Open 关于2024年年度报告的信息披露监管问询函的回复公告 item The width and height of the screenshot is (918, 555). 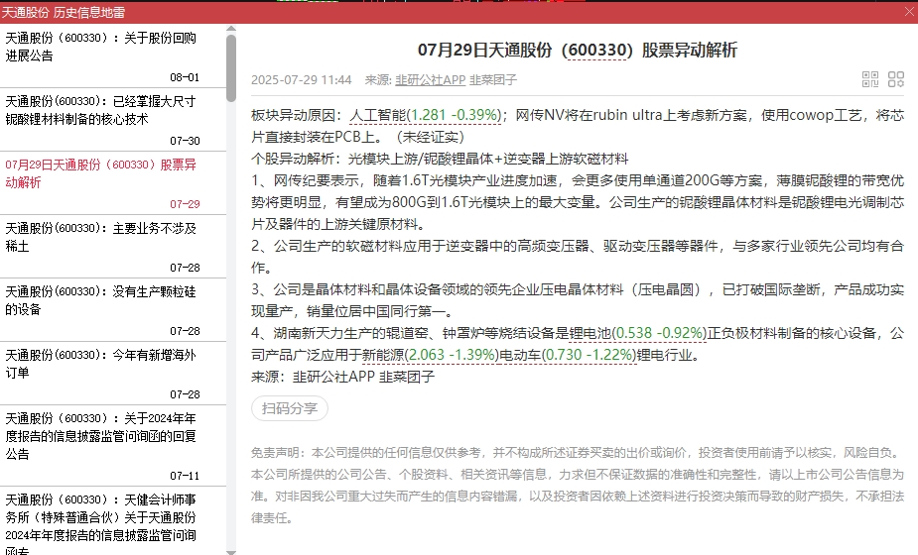pos(113,445)
